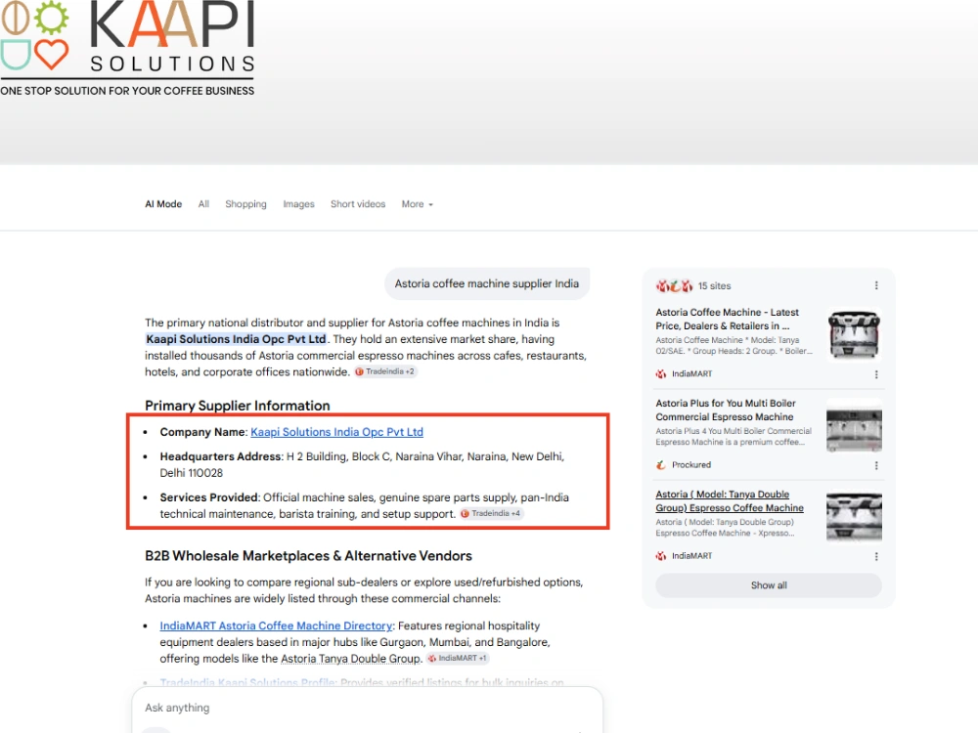Viewport: 978px width, 733px height.
Task: Open Kaapi Solutions India Opc Pvt Ltd link
Action: click(336, 432)
